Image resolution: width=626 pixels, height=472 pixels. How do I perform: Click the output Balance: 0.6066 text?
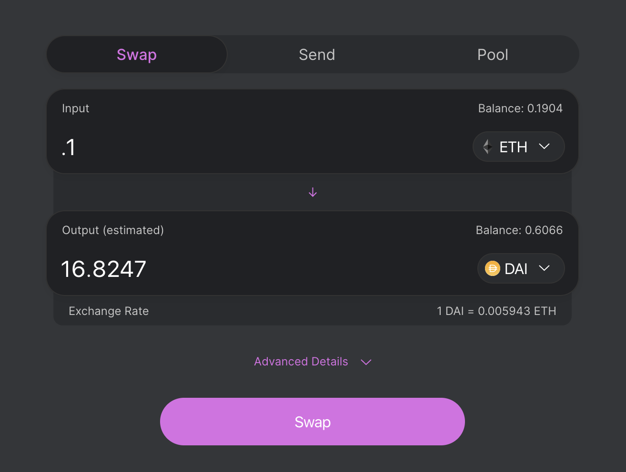coord(519,230)
